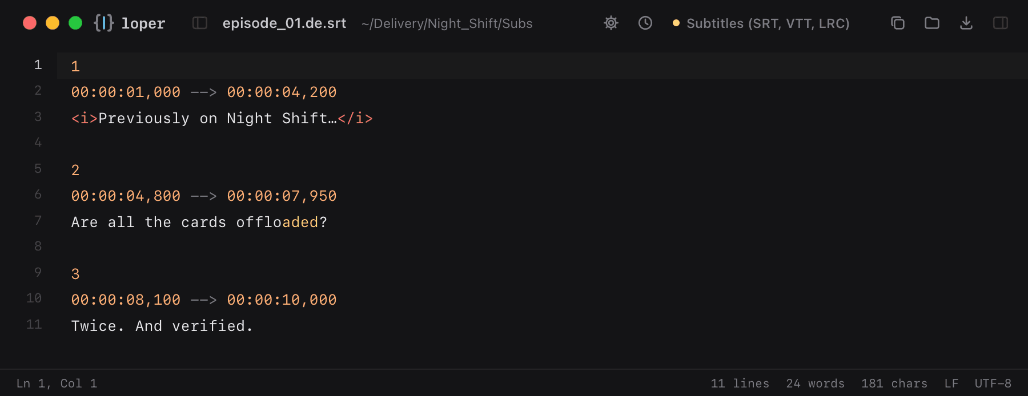The width and height of the screenshot is (1028, 396).
Task: Change the UTF-8 encoding setting
Action: tap(993, 383)
